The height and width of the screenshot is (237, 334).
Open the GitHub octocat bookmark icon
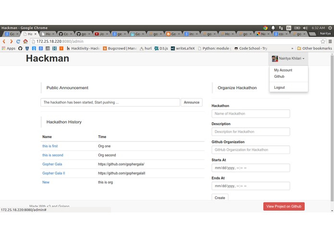click(20, 48)
